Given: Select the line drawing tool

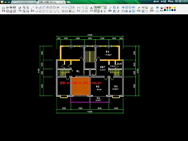Looking at the screenshot, I should coord(32,8).
